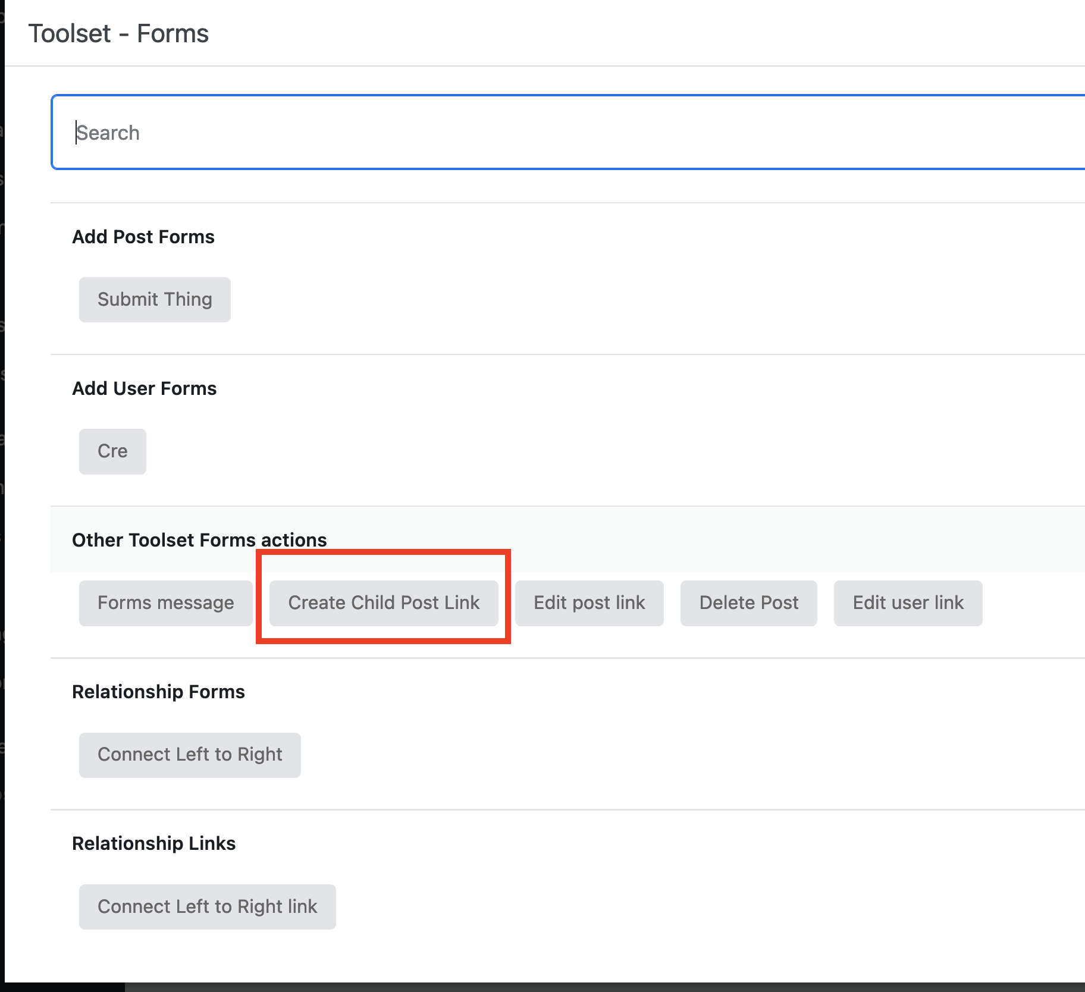Click the Relationship Forms heading
Viewport: 1085px width, 992px height.
tap(159, 692)
